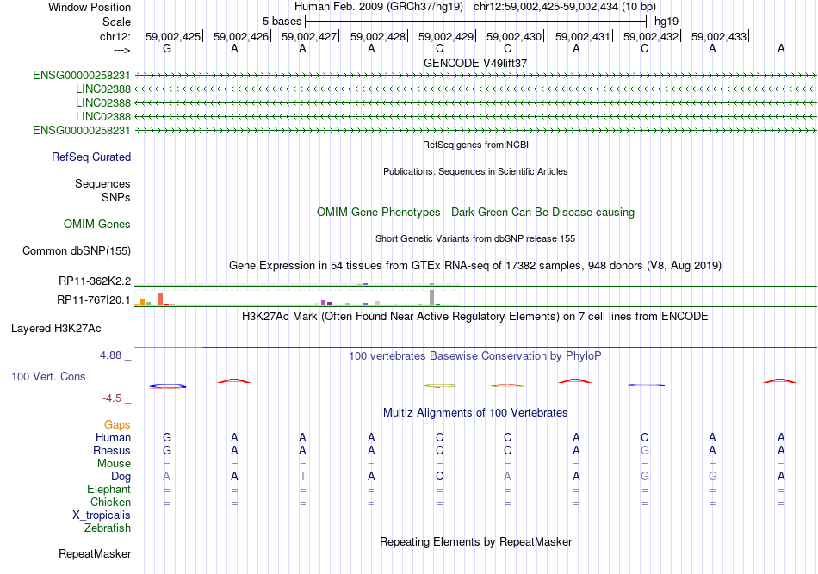Click the T base in the Dog row
Viewport: 818px width, 574px height.
click(302, 476)
